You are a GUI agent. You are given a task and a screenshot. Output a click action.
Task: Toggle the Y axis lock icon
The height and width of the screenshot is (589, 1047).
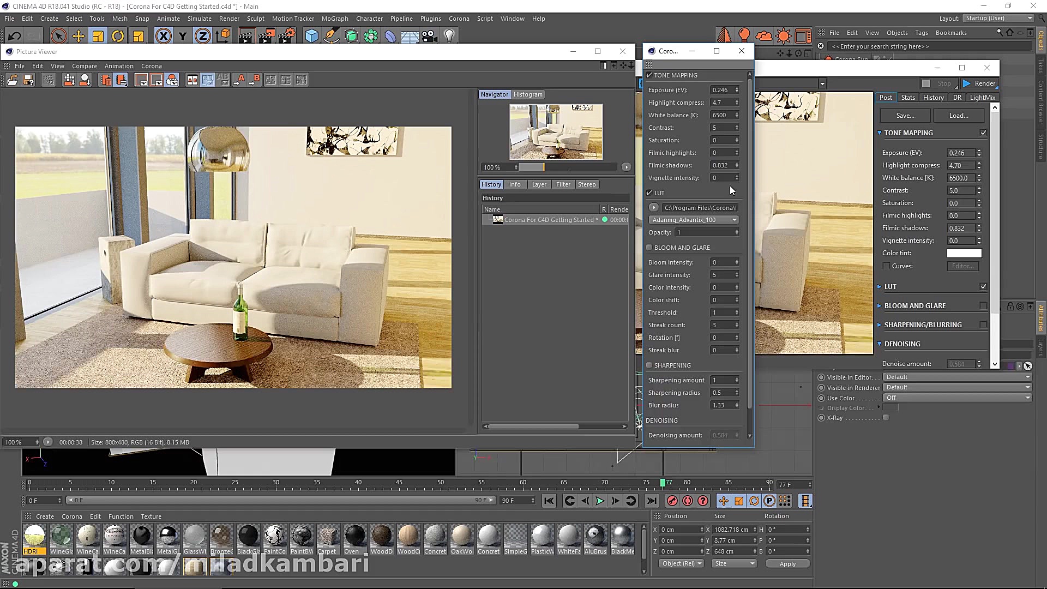(182, 35)
